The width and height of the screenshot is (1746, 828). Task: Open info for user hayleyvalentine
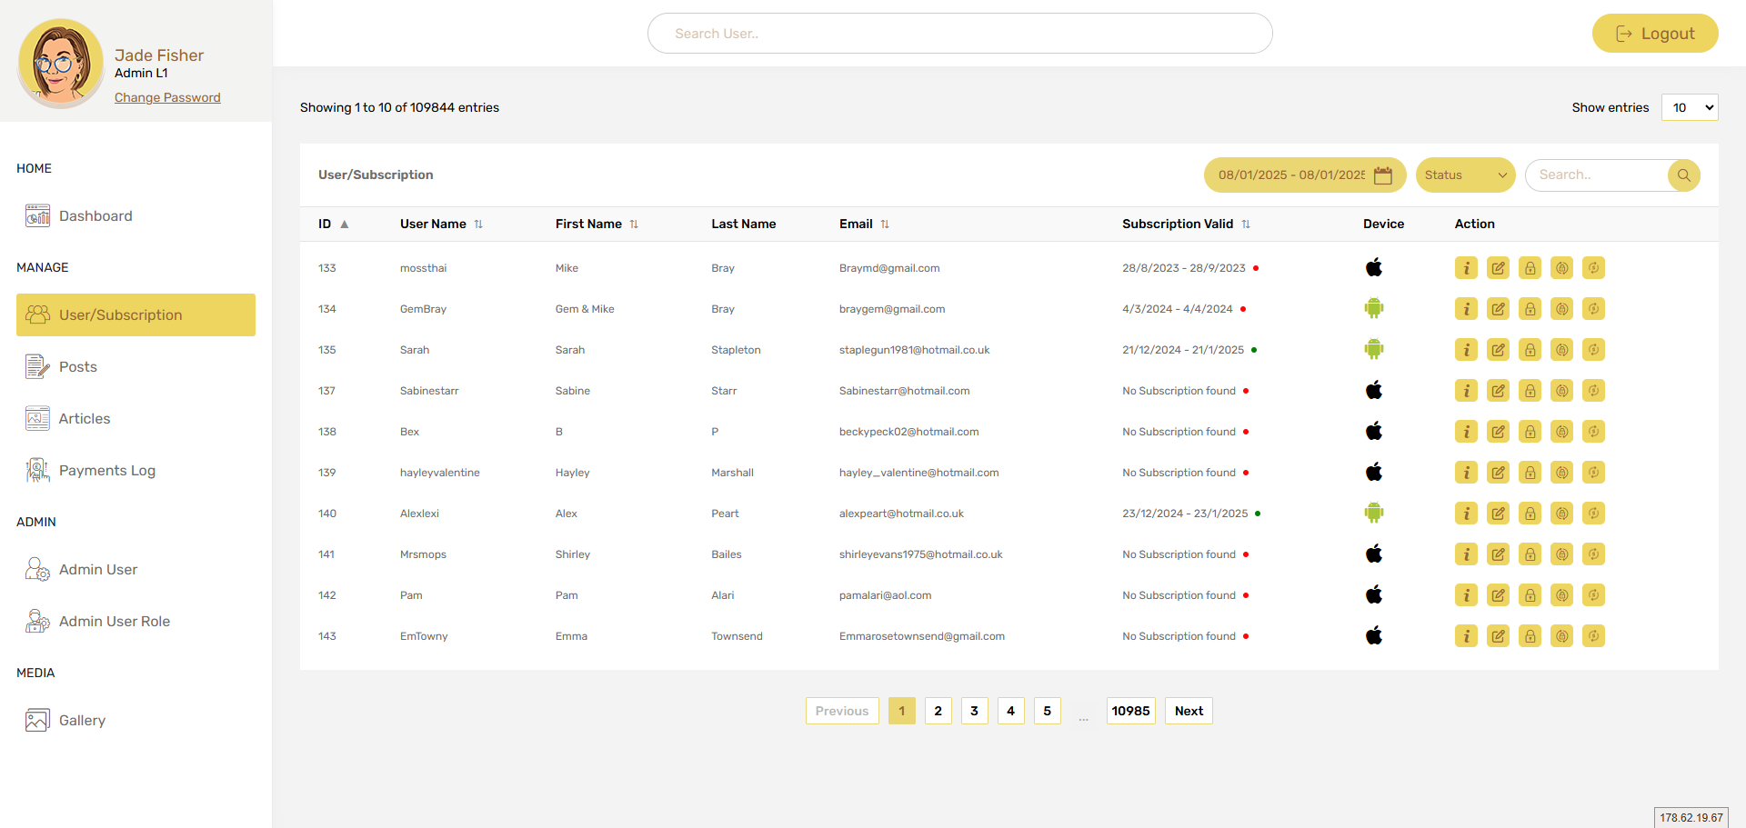[x=1466, y=473]
